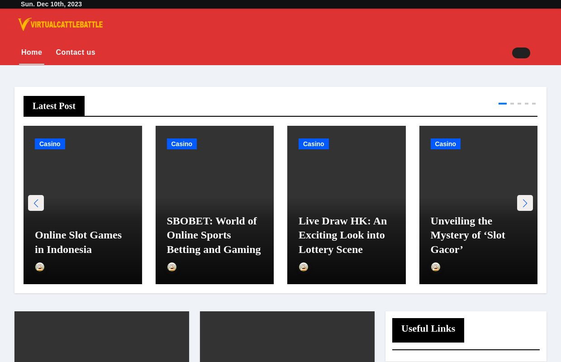Select the first carousel pagination dot
561x362 pixels.
point(502,104)
